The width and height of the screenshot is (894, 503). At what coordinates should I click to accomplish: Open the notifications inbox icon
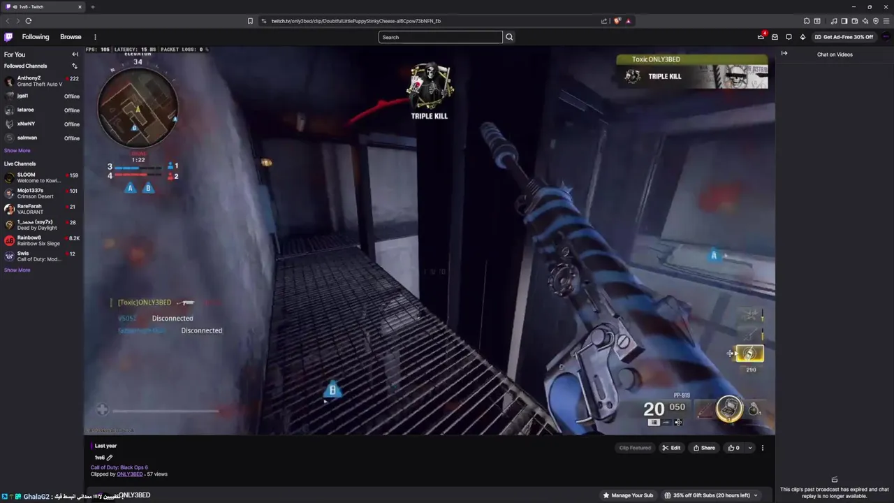[x=775, y=37]
